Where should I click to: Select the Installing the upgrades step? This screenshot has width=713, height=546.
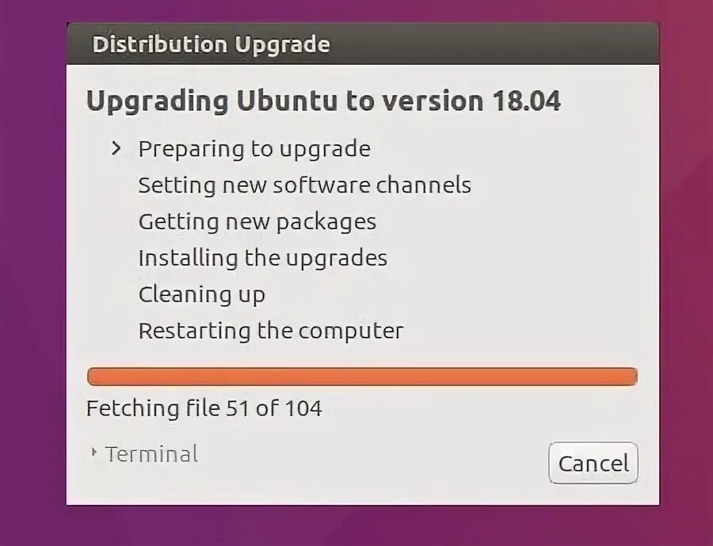point(262,258)
